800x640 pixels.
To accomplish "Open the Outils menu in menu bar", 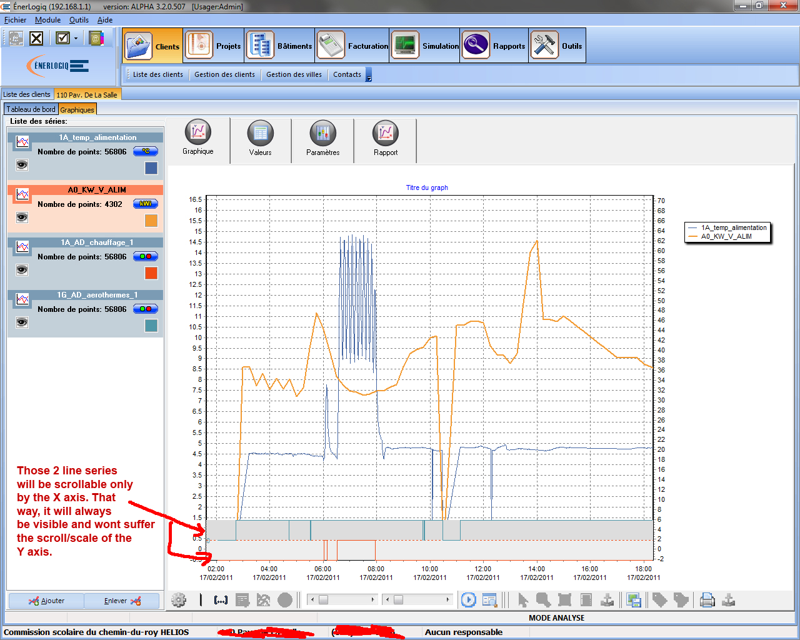I will tap(79, 20).
